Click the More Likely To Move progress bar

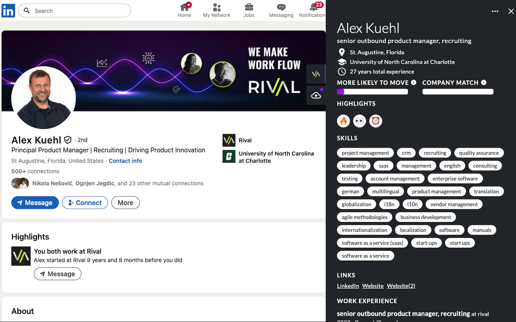coord(372,92)
